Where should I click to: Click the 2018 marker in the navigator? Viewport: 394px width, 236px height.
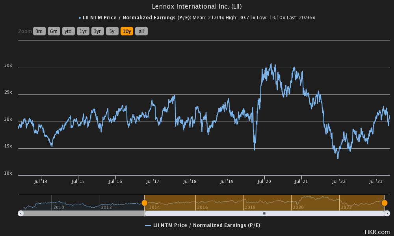pos(250,207)
